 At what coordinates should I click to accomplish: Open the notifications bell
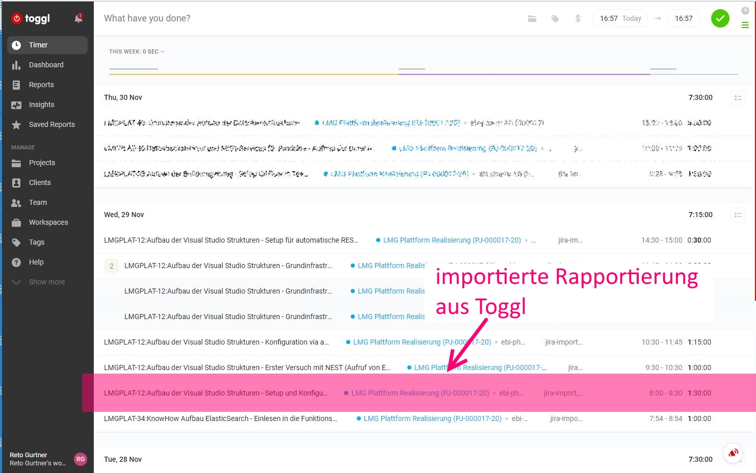[x=79, y=19]
